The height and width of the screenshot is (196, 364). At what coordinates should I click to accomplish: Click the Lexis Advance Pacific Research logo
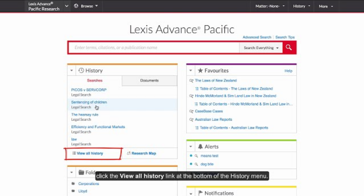pos(44,6)
